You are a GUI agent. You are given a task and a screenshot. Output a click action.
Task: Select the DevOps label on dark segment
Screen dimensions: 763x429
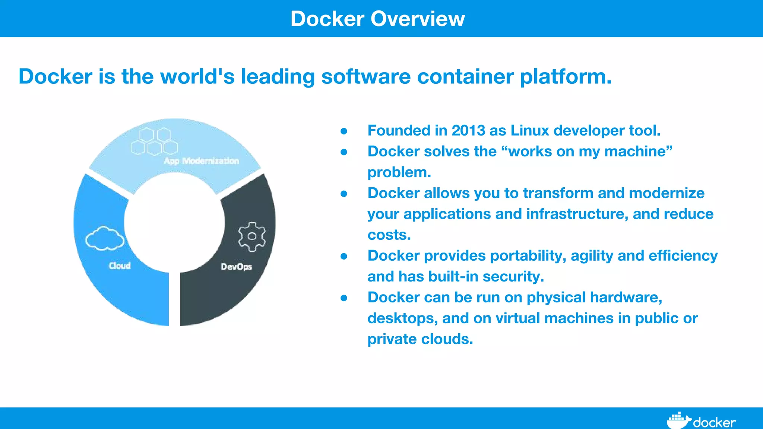click(236, 267)
